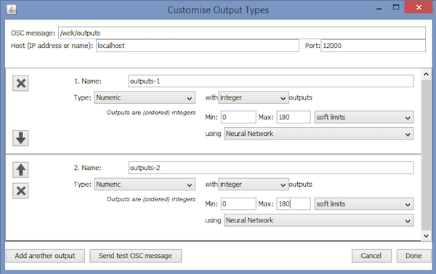Move outputs-2 up with arrow icon
The width and height of the screenshot is (436, 274).
[20, 169]
